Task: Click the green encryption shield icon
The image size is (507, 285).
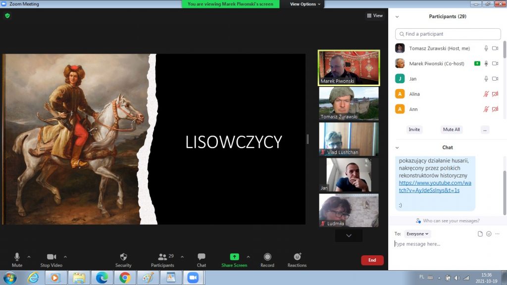Action: pos(7,16)
